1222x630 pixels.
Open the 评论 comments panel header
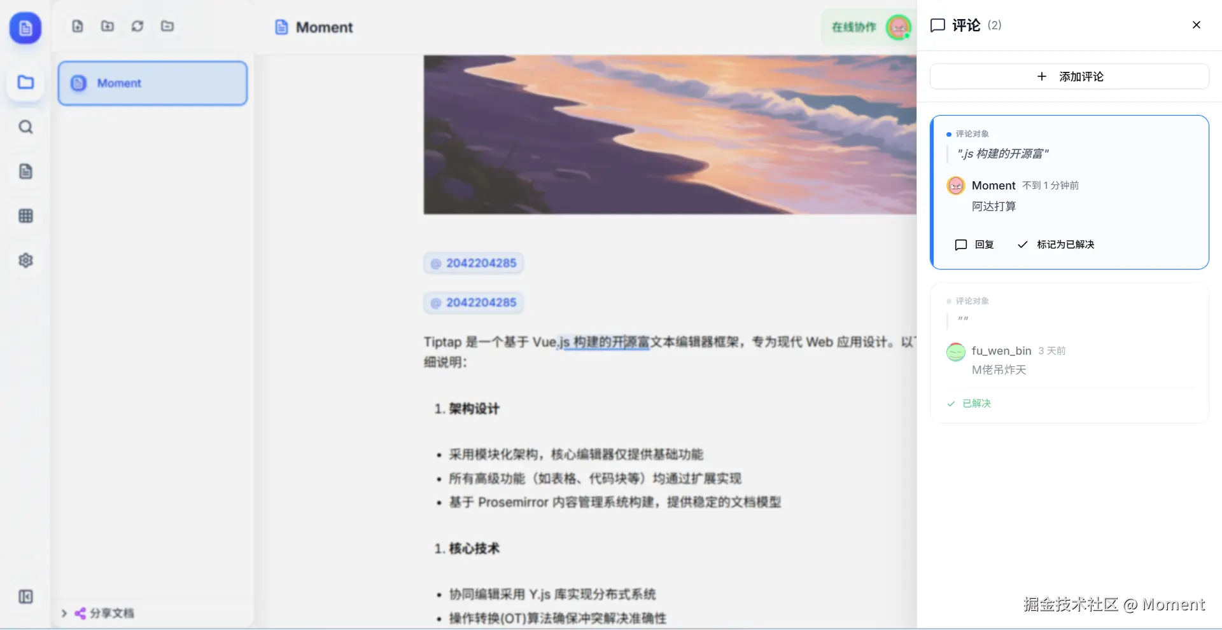(x=965, y=25)
